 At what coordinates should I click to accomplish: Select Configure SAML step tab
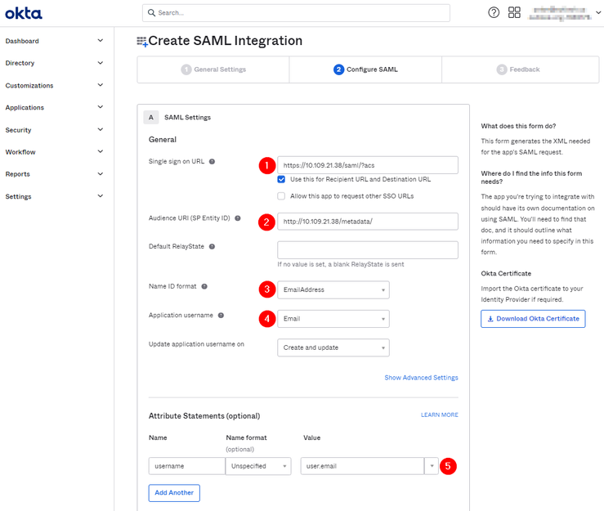click(365, 69)
